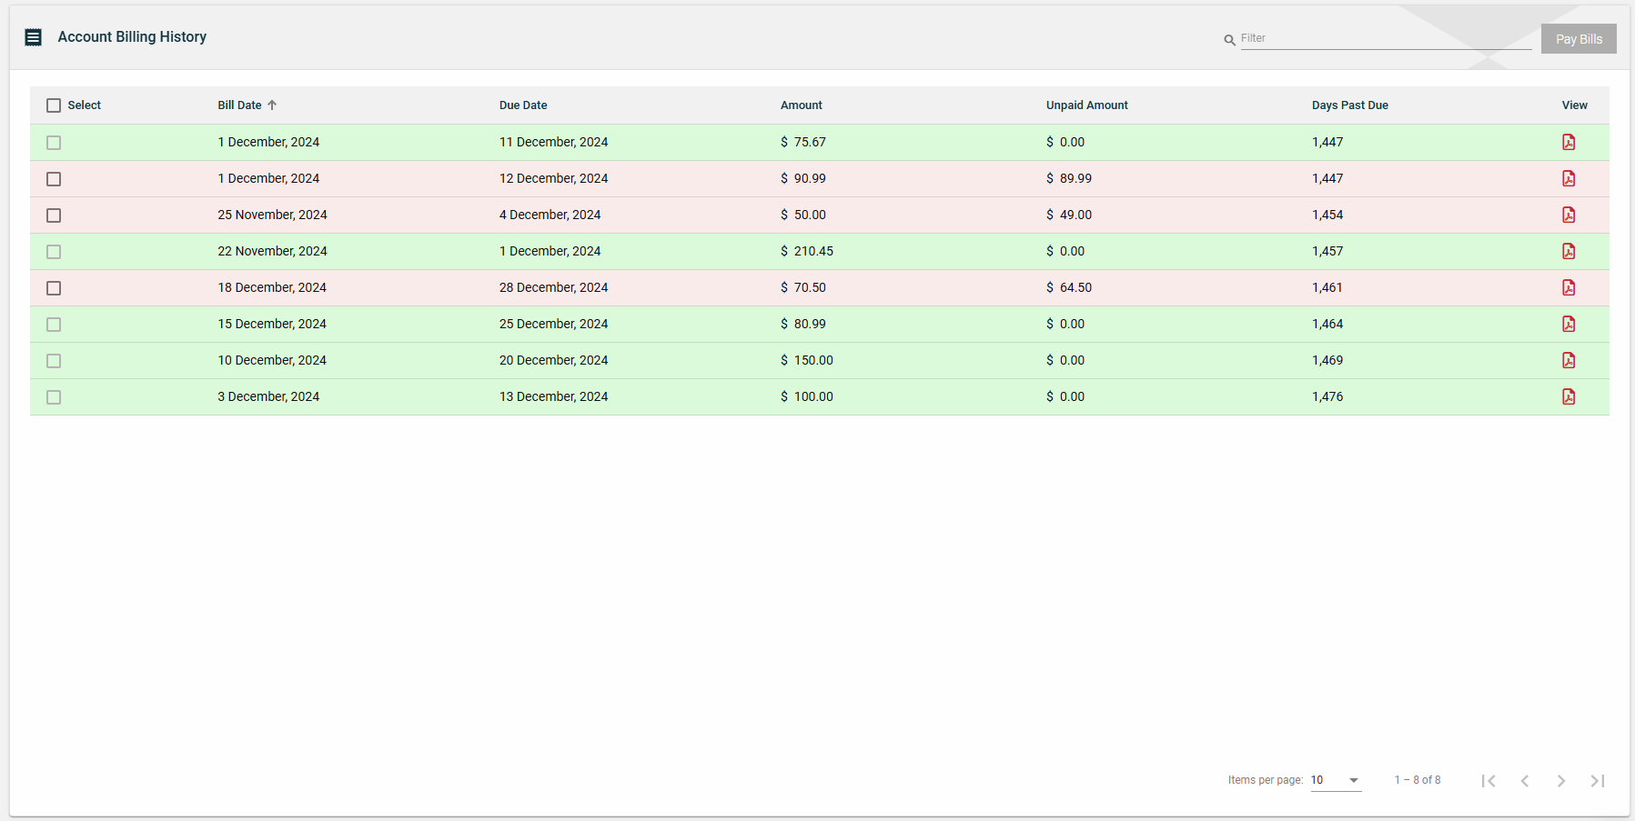Check the 22 November, 2024 bill row
This screenshot has width=1635, height=821.
[54, 251]
